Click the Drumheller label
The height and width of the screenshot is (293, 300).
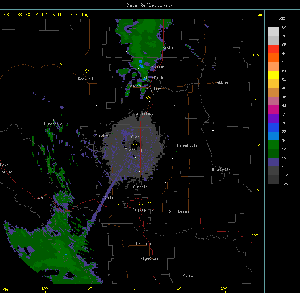point(222,169)
